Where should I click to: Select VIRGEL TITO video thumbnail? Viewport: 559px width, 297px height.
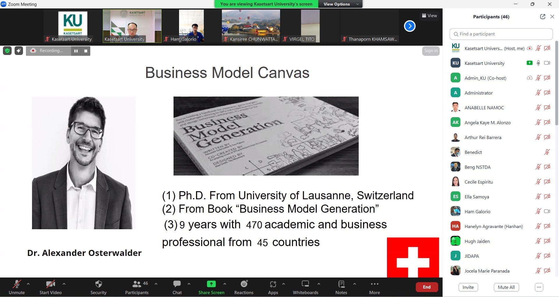tap(310, 26)
